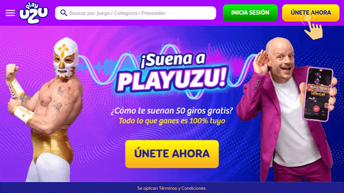The height and width of the screenshot is (193, 344).
Task: Focus the game search input field
Action: [x=135, y=13]
